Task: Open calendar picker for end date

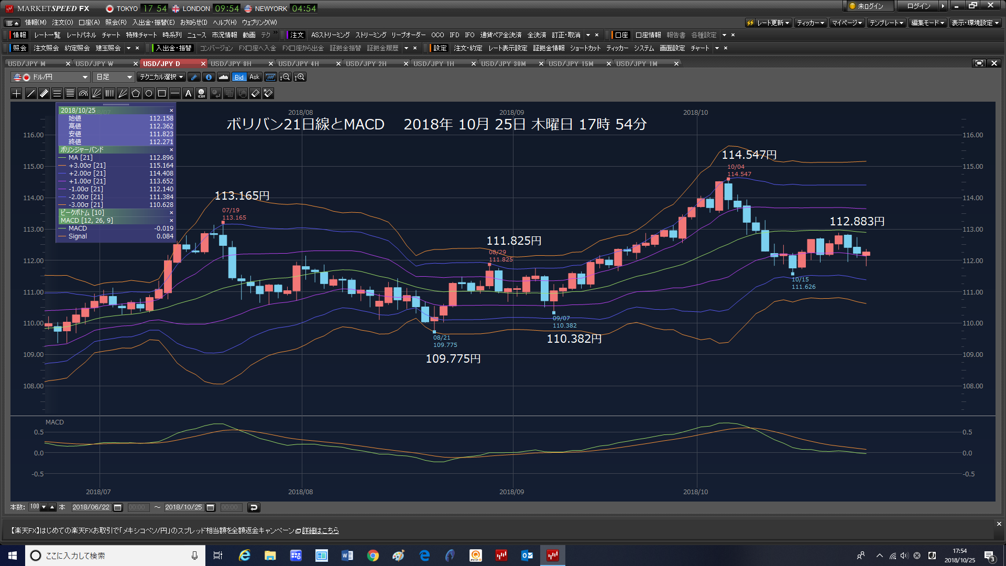Action: coord(211,507)
